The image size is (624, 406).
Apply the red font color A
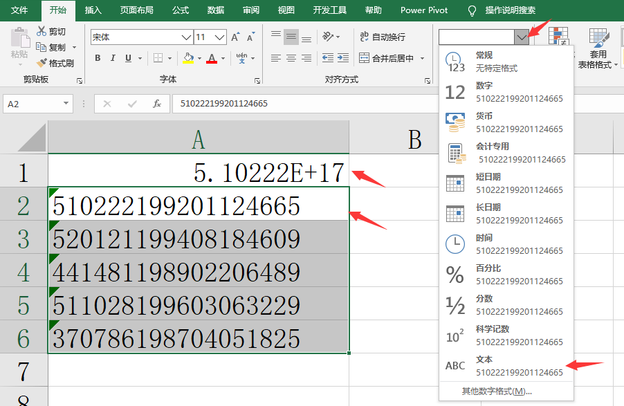click(212, 58)
